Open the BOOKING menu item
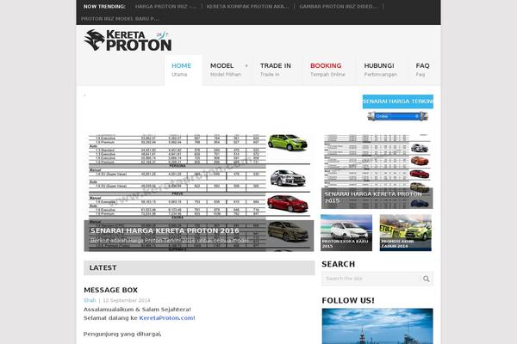This screenshot has width=517, height=344. click(327, 70)
